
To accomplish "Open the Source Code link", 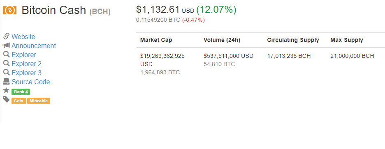I will point(31,82).
